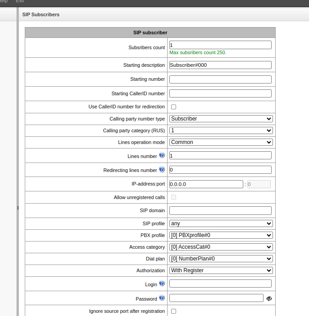
Task: Open the Calling party number type dropdown
Action: [221, 119]
